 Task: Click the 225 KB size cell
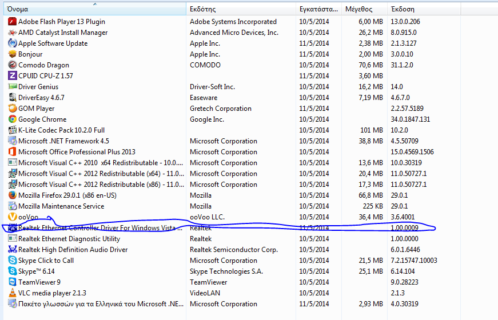coord(373,206)
